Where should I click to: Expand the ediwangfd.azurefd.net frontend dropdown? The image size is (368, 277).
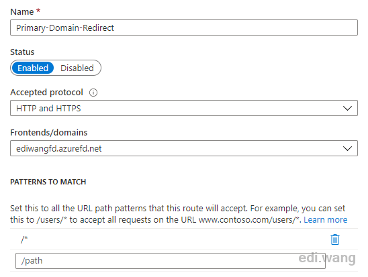coord(184,148)
